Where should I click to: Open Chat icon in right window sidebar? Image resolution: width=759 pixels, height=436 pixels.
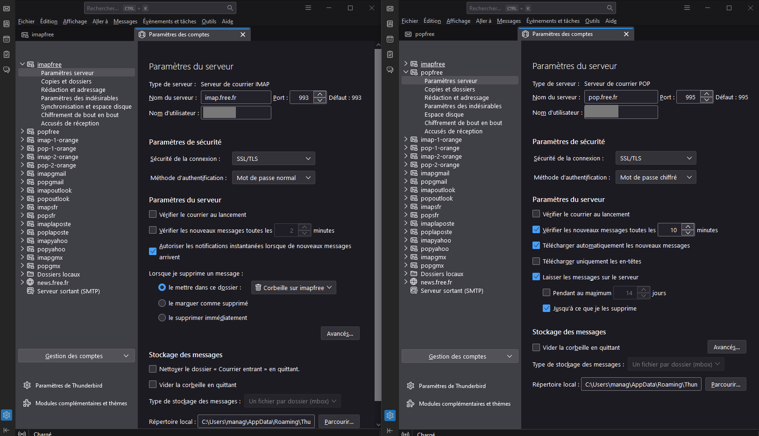[390, 70]
